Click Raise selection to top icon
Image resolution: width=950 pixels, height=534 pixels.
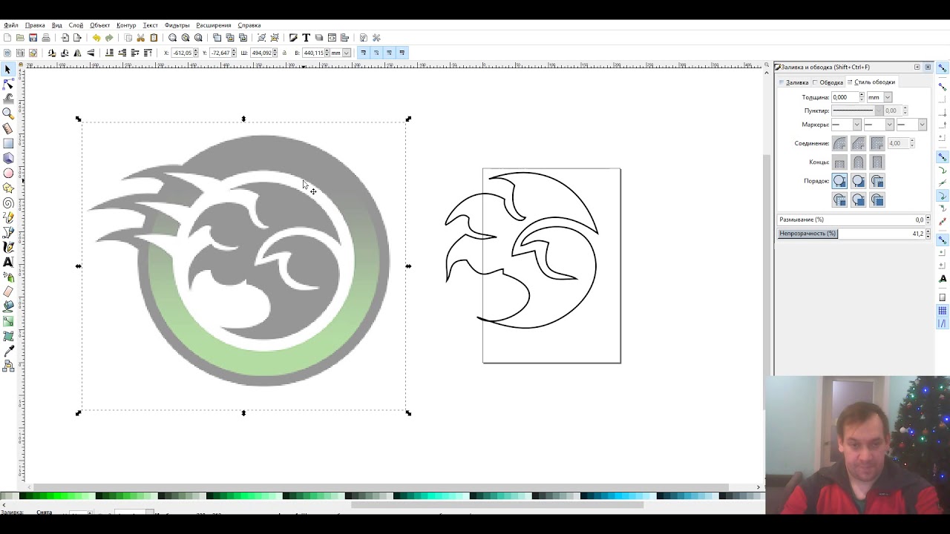(148, 53)
